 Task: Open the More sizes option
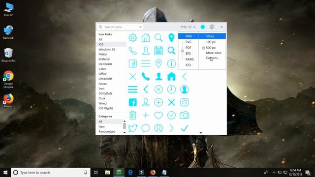click(213, 53)
